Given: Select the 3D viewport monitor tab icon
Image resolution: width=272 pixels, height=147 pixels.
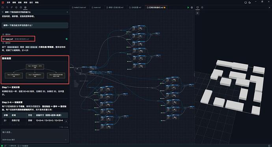Looking at the screenshot, I should [x=197, y=7].
